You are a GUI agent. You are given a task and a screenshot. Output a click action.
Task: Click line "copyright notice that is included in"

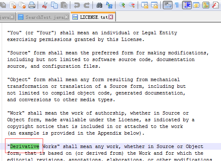(95, 126)
